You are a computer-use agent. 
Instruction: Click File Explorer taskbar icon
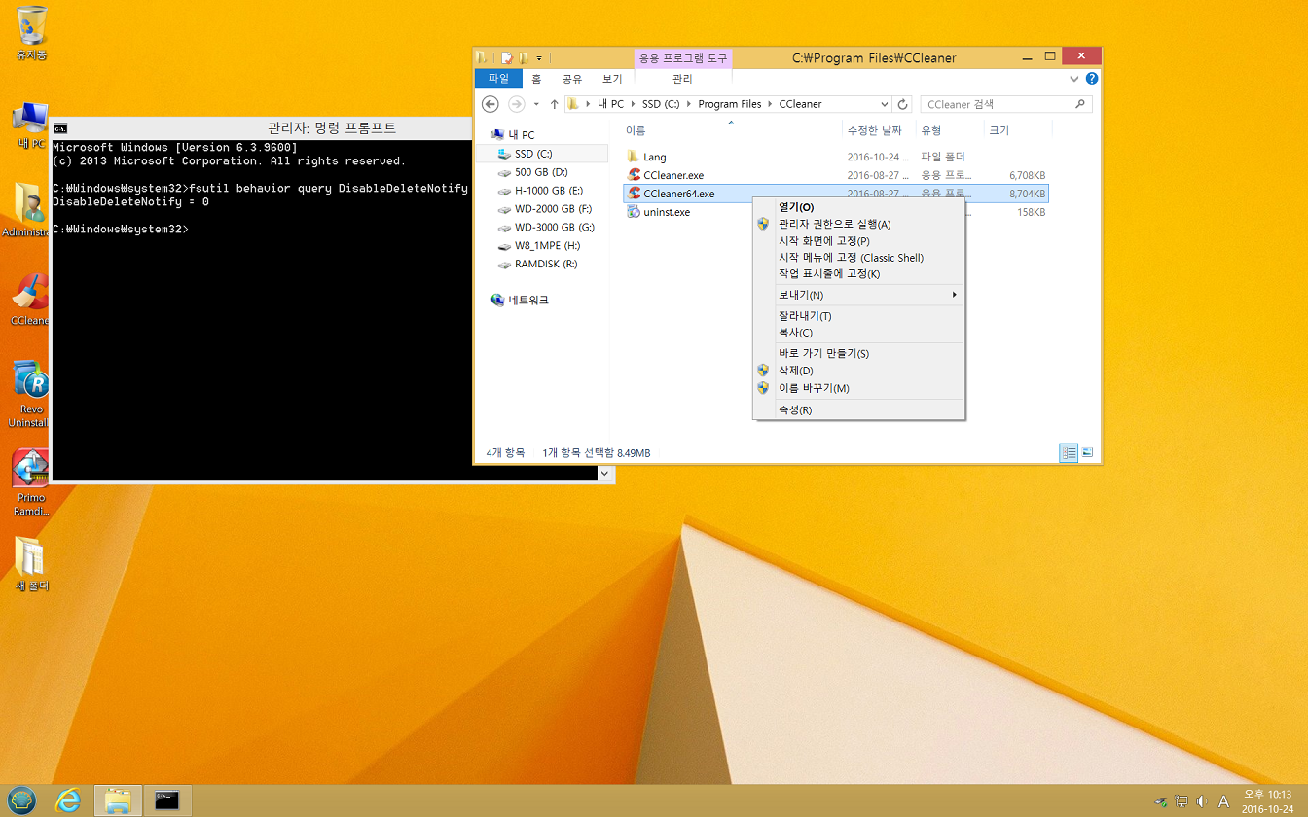click(x=118, y=800)
